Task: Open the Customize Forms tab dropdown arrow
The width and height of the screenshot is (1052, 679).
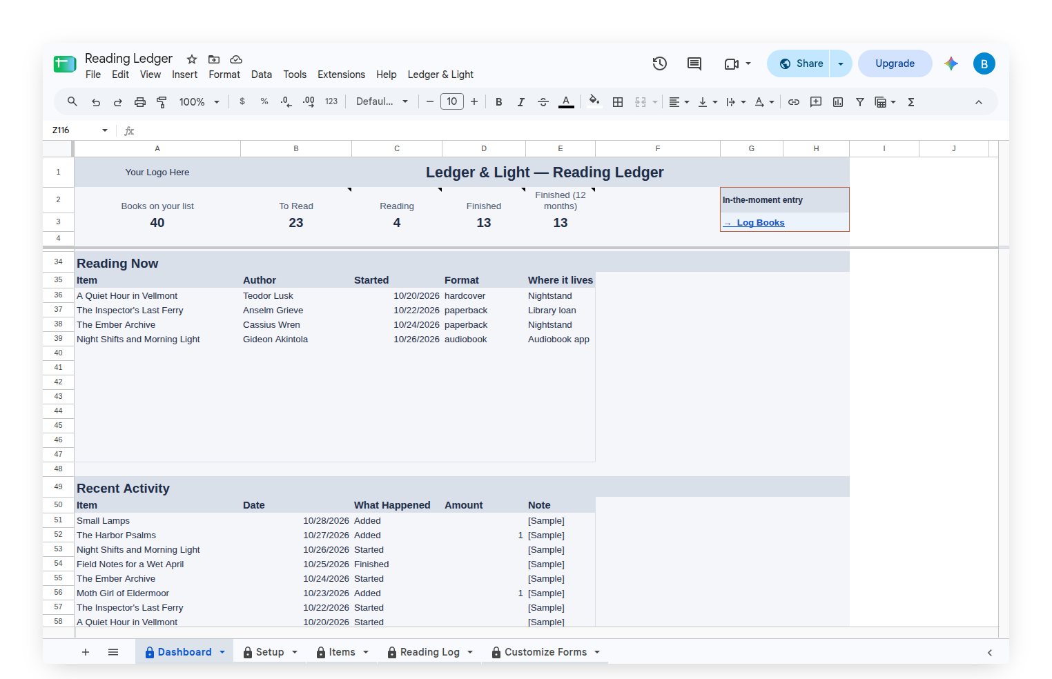Action: (x=597, y=652)
